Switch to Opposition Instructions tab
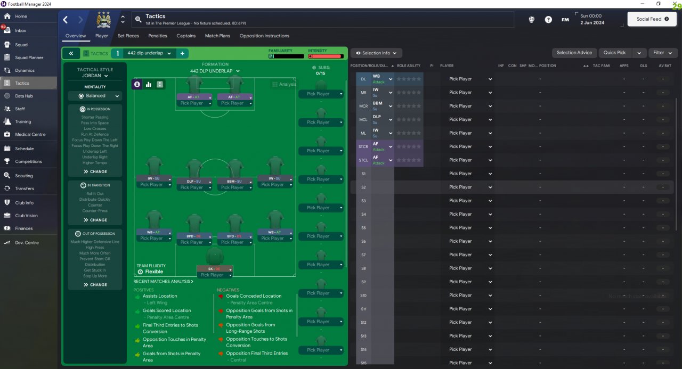This screenshot has width=682, height=369. [x=264, y=36]
